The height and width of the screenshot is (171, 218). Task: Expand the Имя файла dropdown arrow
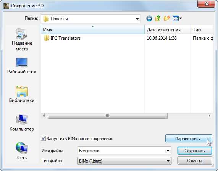[x=168, y=151]
